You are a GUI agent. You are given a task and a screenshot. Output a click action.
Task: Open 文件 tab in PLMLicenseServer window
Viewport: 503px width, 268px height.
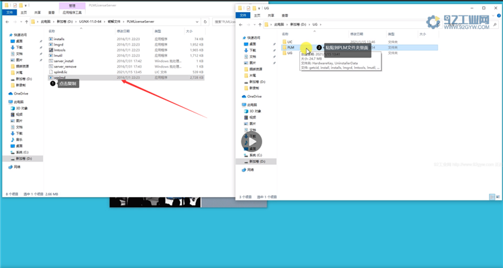9,13
